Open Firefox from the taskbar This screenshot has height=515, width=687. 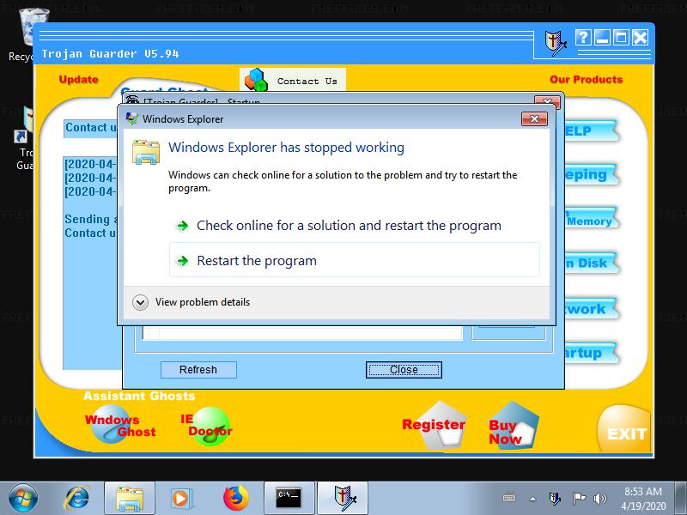click(x=235, y=498)
